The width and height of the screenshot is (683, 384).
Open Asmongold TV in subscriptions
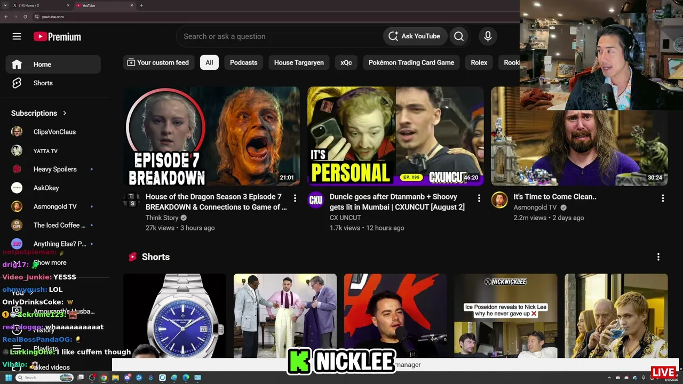(53, 206)
